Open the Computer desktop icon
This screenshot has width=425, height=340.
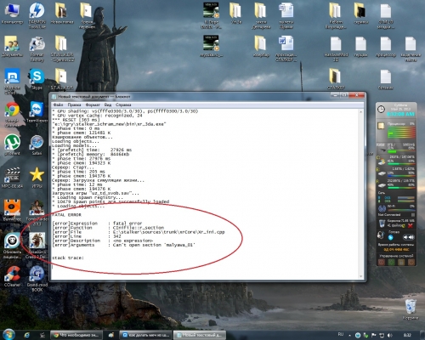tap(12, 13)
